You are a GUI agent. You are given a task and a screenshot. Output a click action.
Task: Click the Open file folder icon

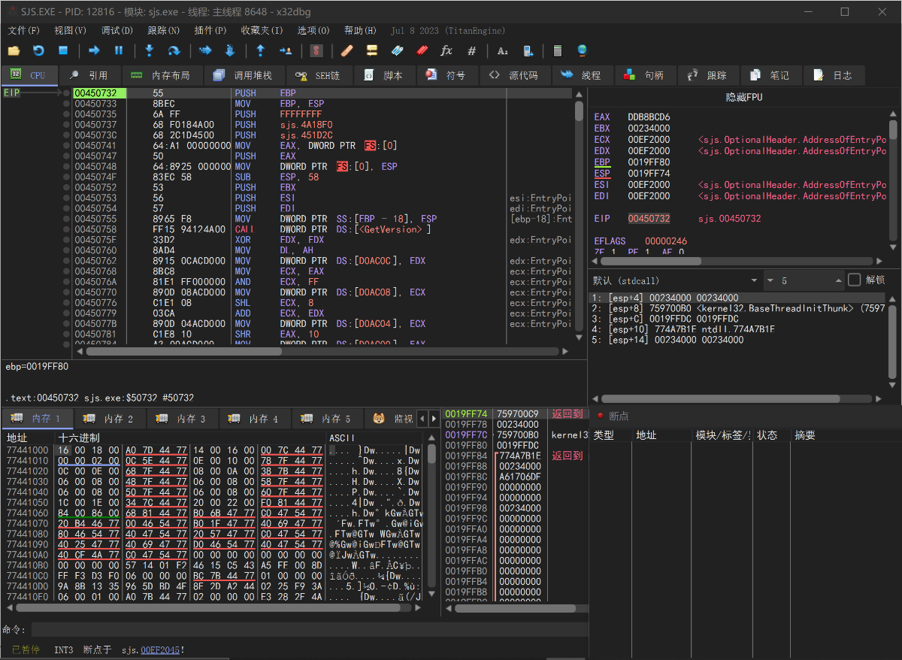click(x=14, y=50)
